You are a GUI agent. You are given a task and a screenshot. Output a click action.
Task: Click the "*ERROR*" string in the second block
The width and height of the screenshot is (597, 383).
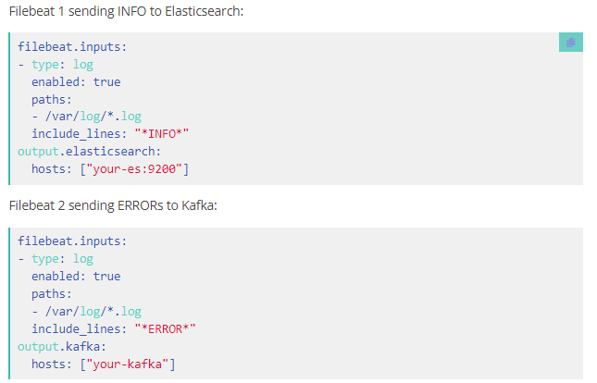point(166,328)
